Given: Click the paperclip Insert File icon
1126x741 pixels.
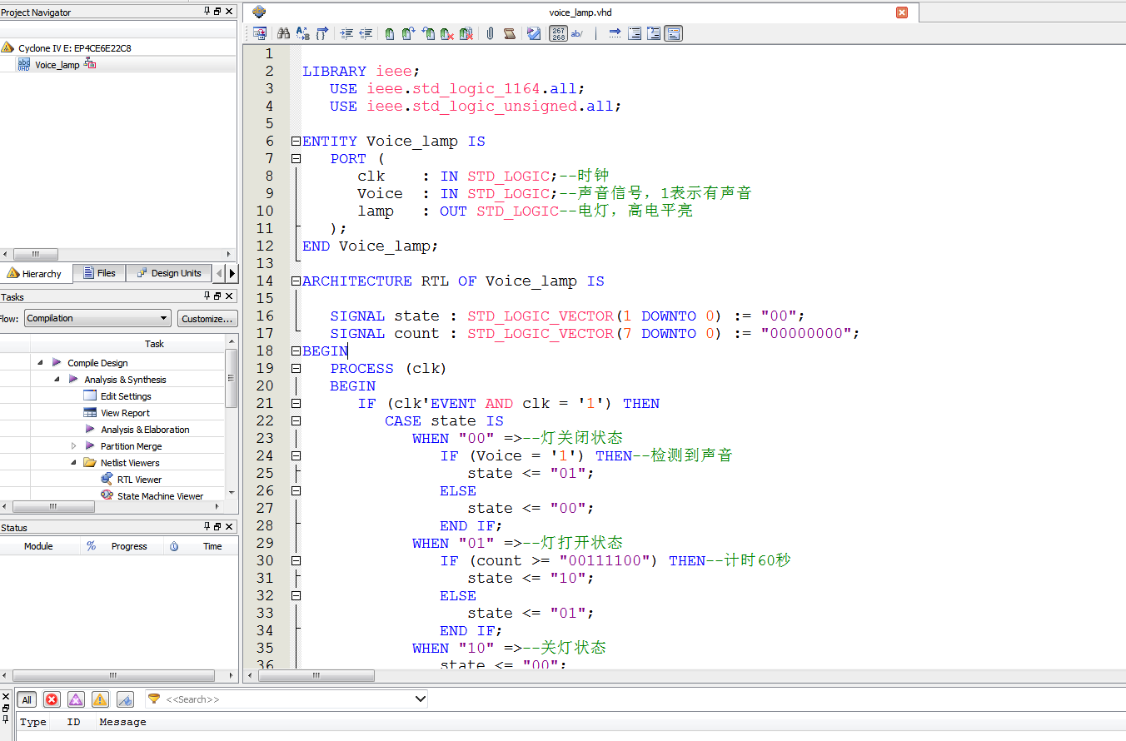Looking at the screenshot, I should (x=490, y=33).
